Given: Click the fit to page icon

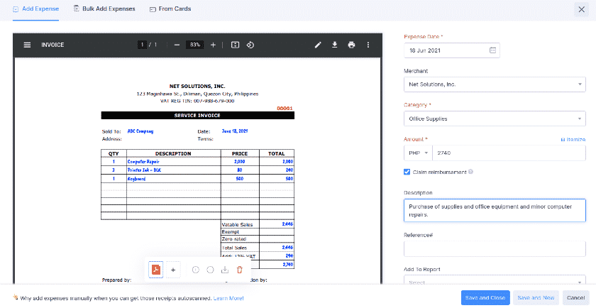Looking at the screenshot, I should (x=236, y=45).
